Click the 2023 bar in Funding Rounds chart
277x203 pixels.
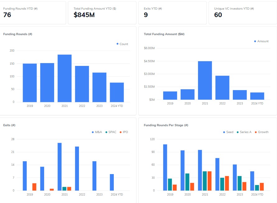pos(99,87)
